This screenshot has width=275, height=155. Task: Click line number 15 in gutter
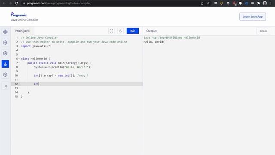click(16, 96)
